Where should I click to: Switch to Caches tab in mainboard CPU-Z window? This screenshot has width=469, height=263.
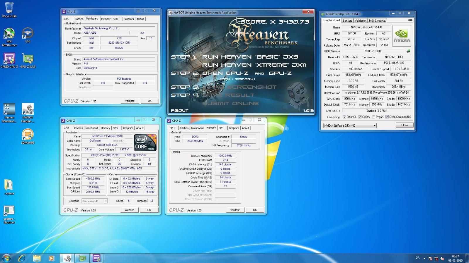point(79,19)
